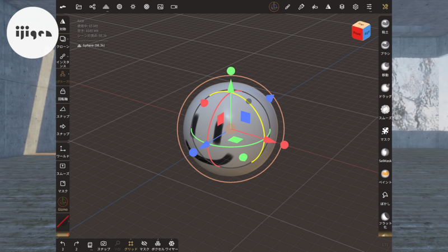Click the green ball handle above the sphere

point(231,71)
